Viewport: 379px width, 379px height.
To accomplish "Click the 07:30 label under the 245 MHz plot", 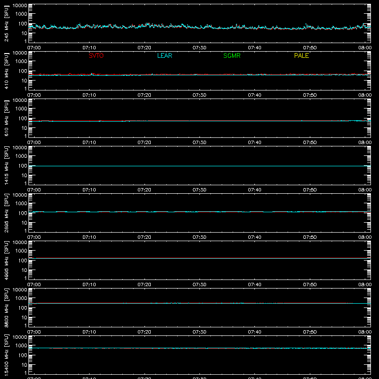I will click(199, 48).
